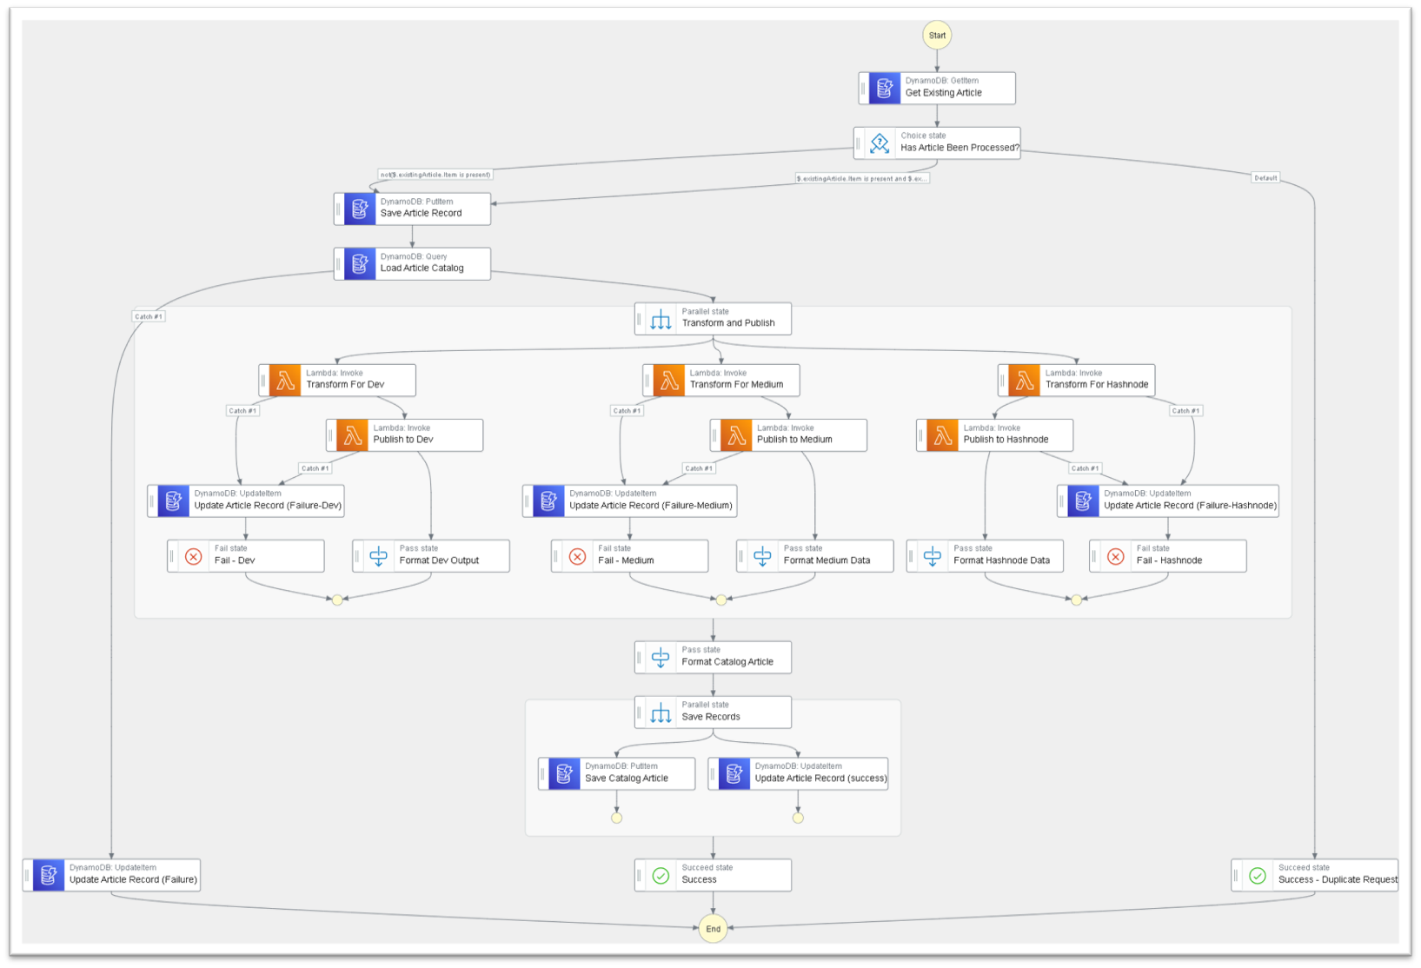Click the green checkmark icon on Success
This screenshot has width=1421, height=968.
(661, 876)
